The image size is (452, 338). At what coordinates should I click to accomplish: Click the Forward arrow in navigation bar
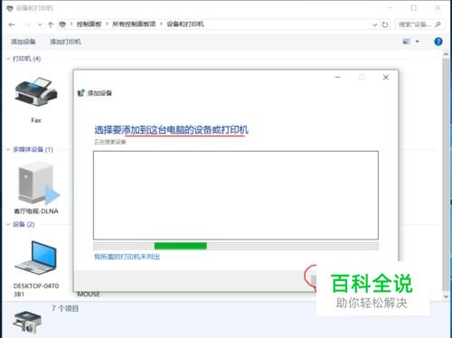[x=27, y=24]
